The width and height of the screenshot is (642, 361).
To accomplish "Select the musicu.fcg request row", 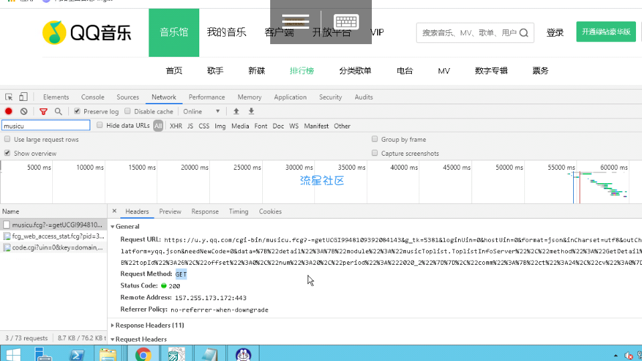I will click(53, 225).
